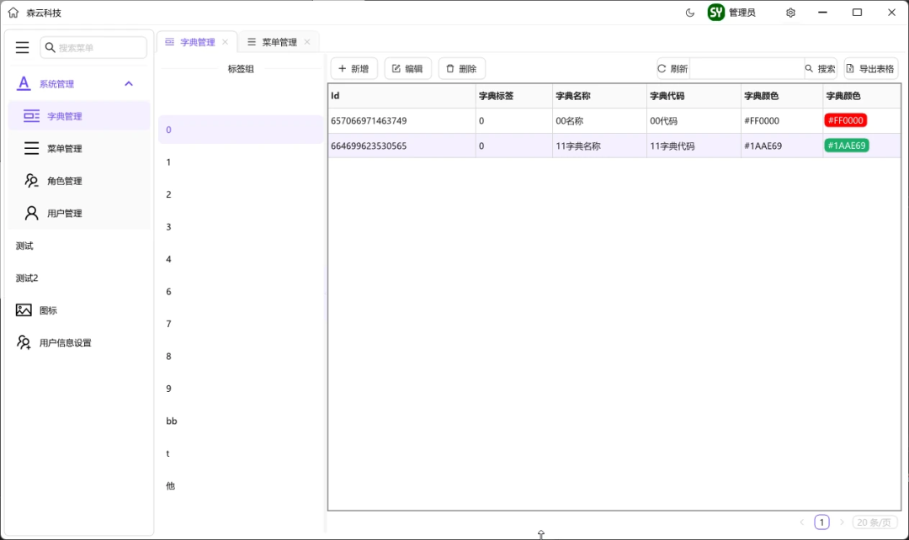909x540 pixels.
Task: Click the magnifier icon in menu search
Action: click(50, 47)
